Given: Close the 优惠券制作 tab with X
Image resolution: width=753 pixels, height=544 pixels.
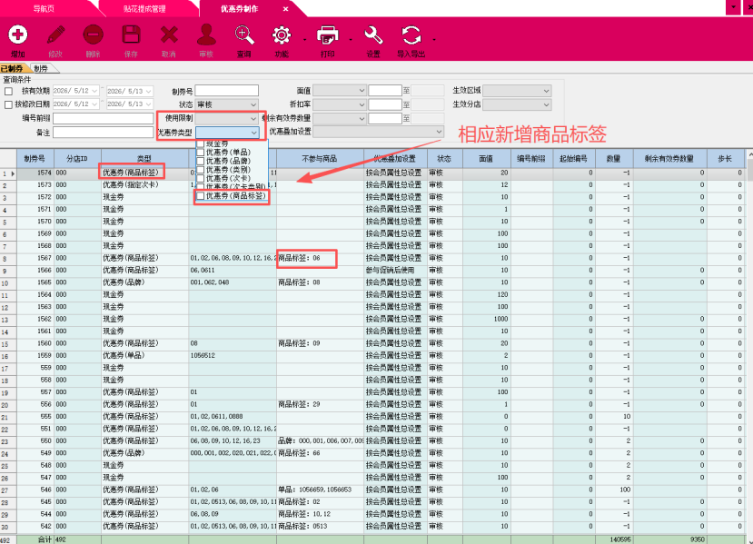Looking at the screenshot, I should click(x=286, y=9).
